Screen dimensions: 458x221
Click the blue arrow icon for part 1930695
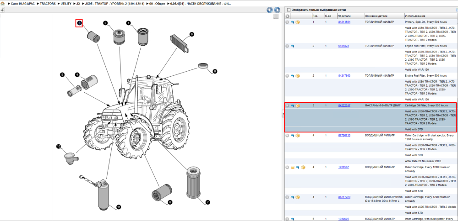(292, 219)
